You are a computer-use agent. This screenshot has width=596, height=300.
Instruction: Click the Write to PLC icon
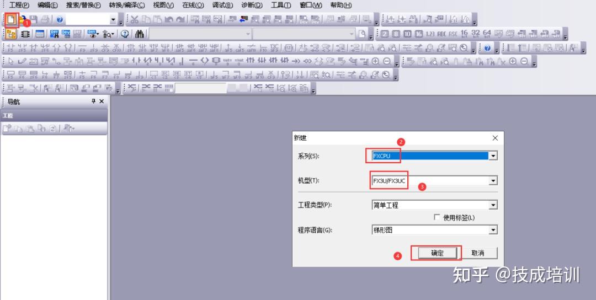coord(232,19)
